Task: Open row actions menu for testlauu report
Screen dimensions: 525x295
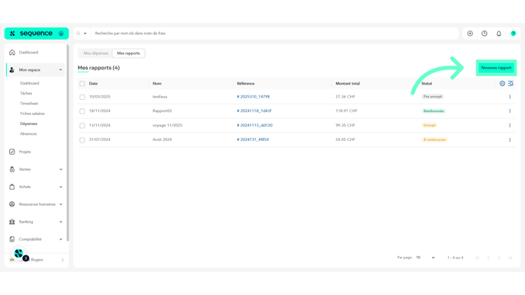Action: click(x=510, y=97)
